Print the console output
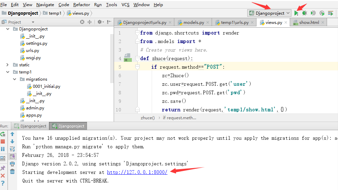 pos(12,164)
